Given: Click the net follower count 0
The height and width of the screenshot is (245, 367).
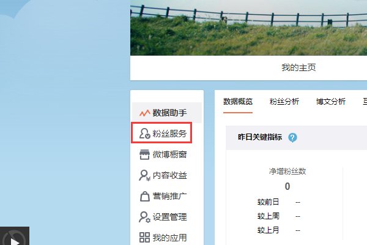Looking at the screenshot, I should pyautogui.click(x=287, y=186).
